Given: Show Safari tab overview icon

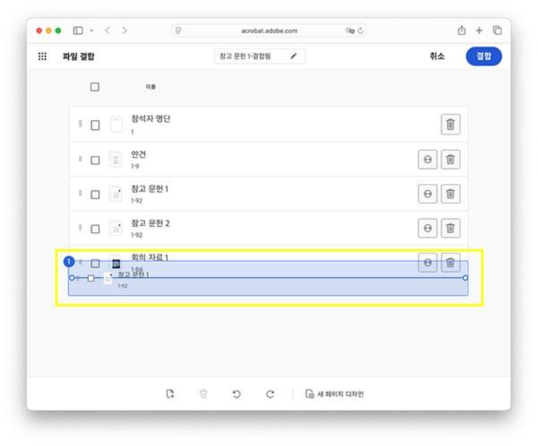Looking at the screenshot, I should click(x=497, y=30).
